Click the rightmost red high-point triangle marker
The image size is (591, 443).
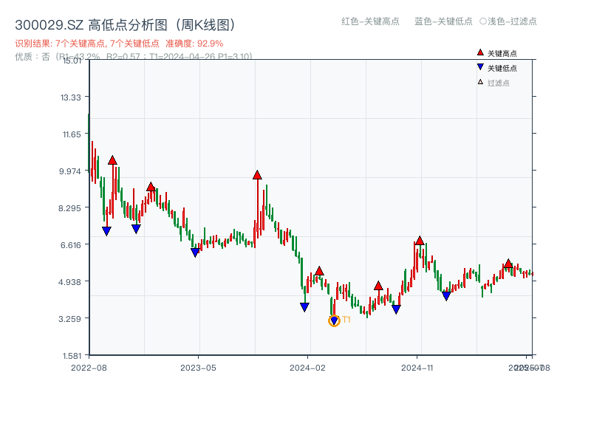[508, 264]
